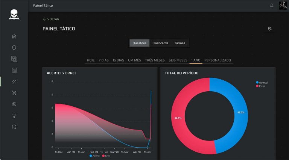Go to Home via sidebar house icon
289x160 pixels.
pos(14,36)
